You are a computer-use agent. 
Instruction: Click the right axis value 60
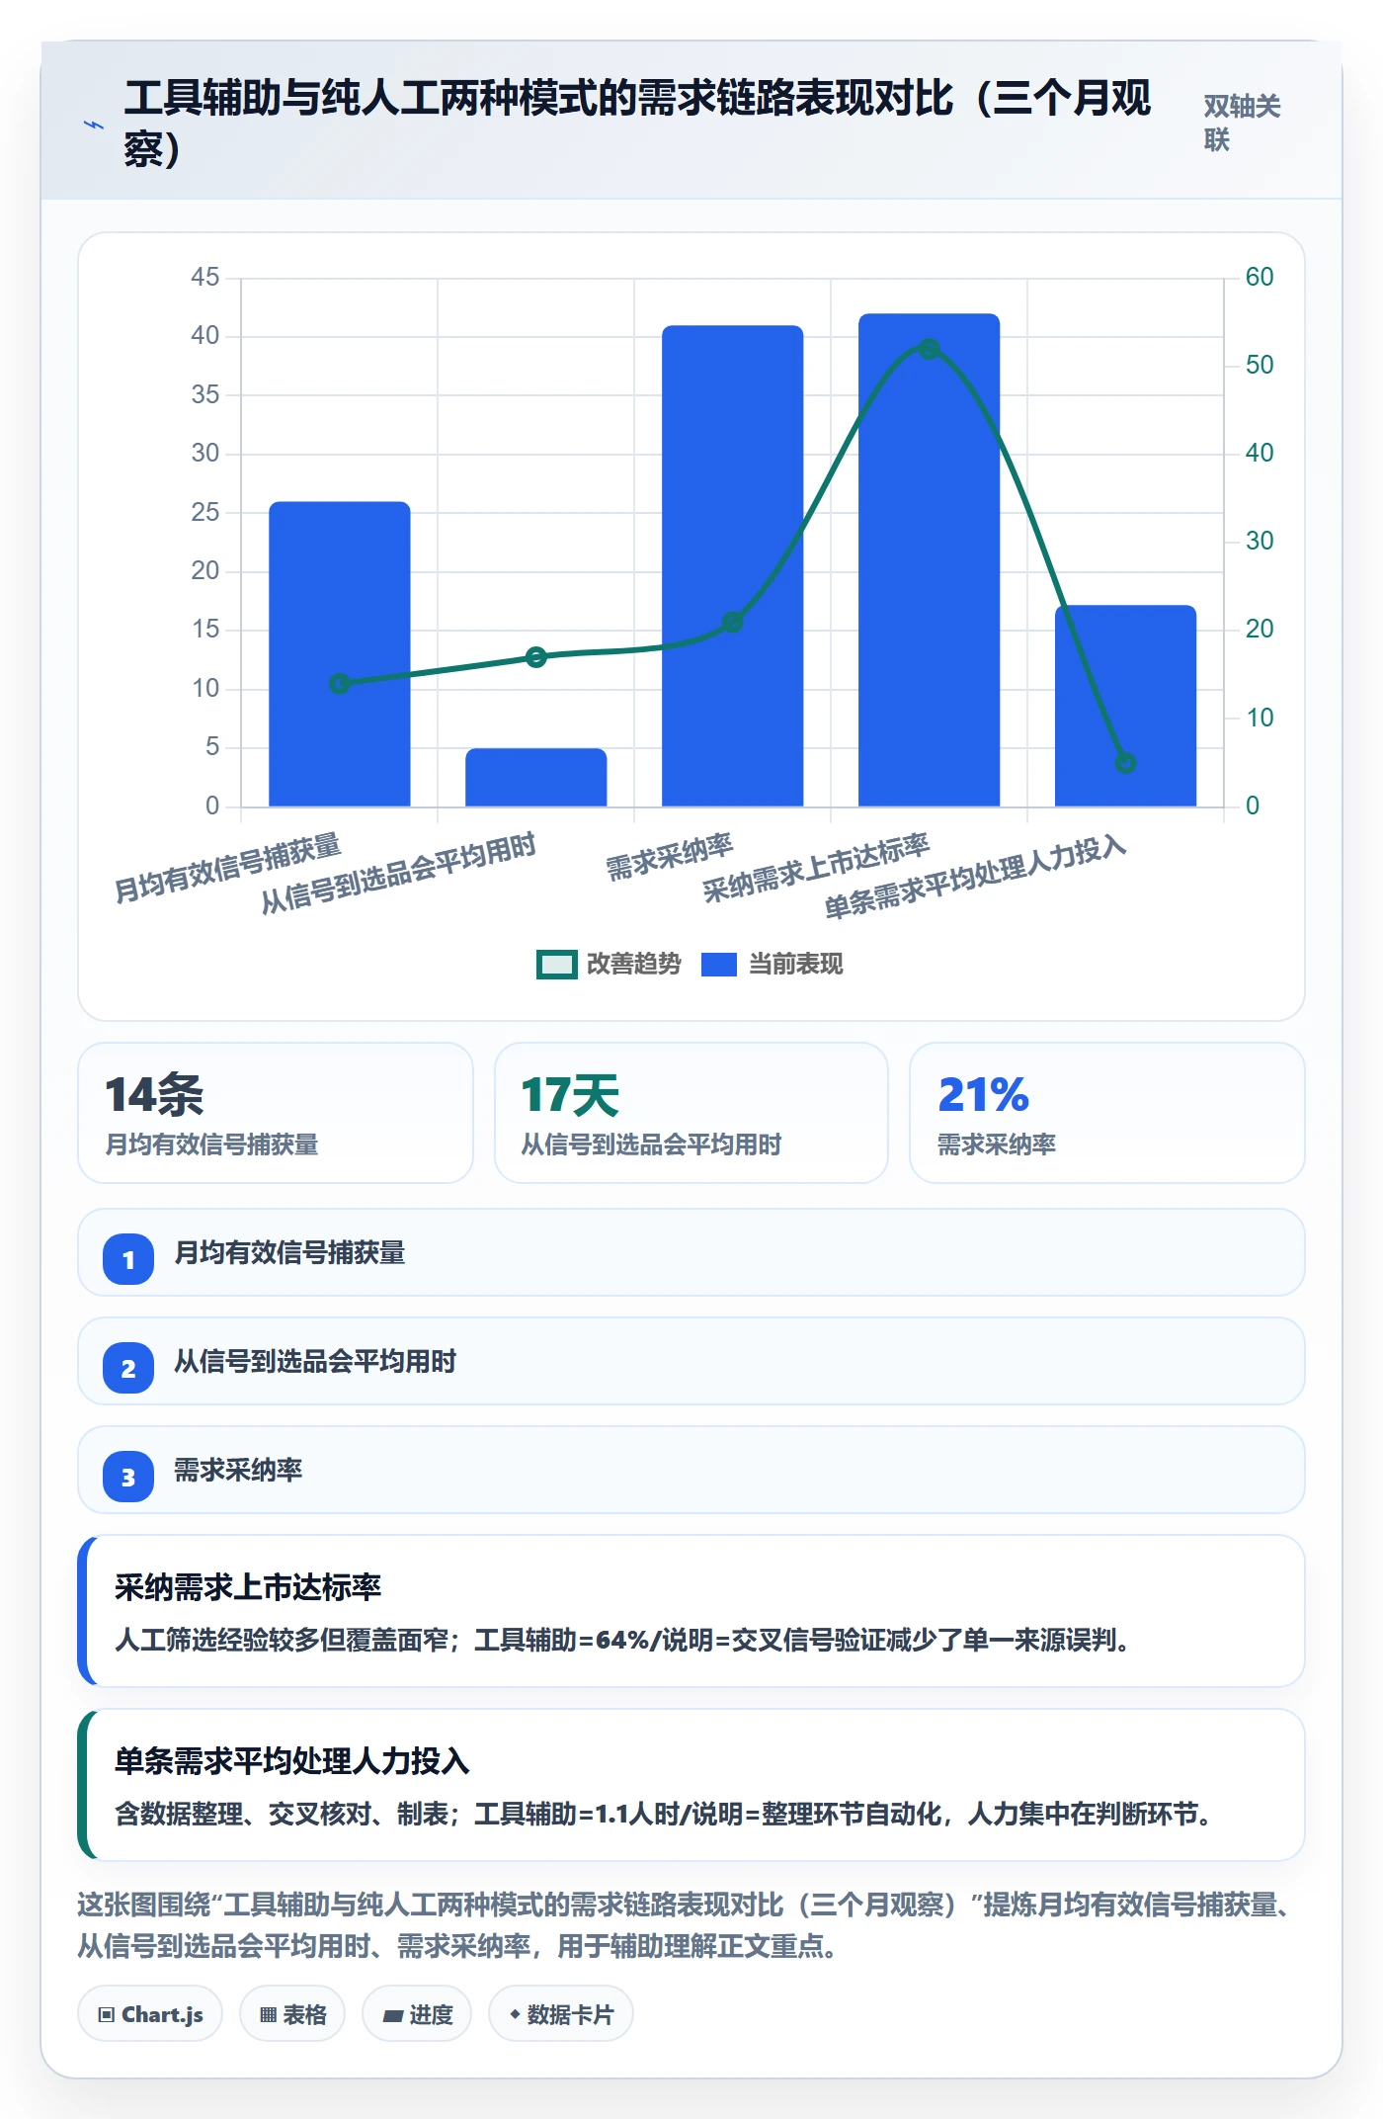point(1259,277)
